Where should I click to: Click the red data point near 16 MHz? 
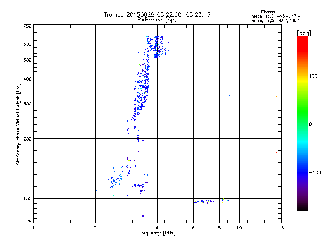tap(276, 152)
